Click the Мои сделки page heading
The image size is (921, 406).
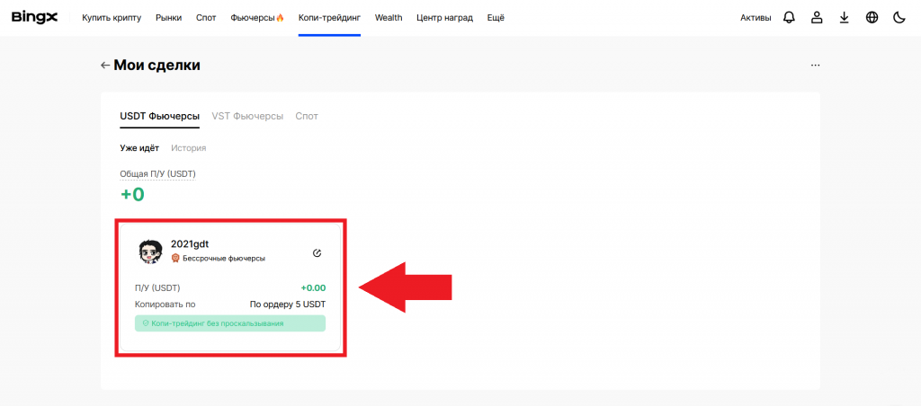point(156,66)
